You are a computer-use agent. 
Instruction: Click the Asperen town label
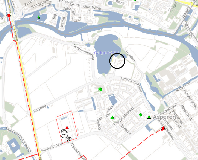(x=164, y=117)
